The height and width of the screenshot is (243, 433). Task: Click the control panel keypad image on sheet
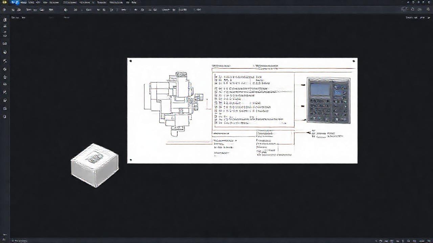point(328,101)
